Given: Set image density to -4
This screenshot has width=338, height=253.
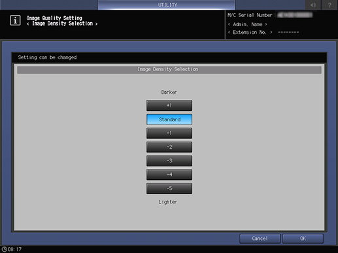Looking at the screenshot, I should click(x=169, y=175).
